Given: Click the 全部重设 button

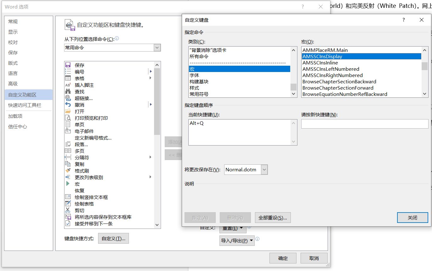Looking at the screenshot, I should coord(273,217).
